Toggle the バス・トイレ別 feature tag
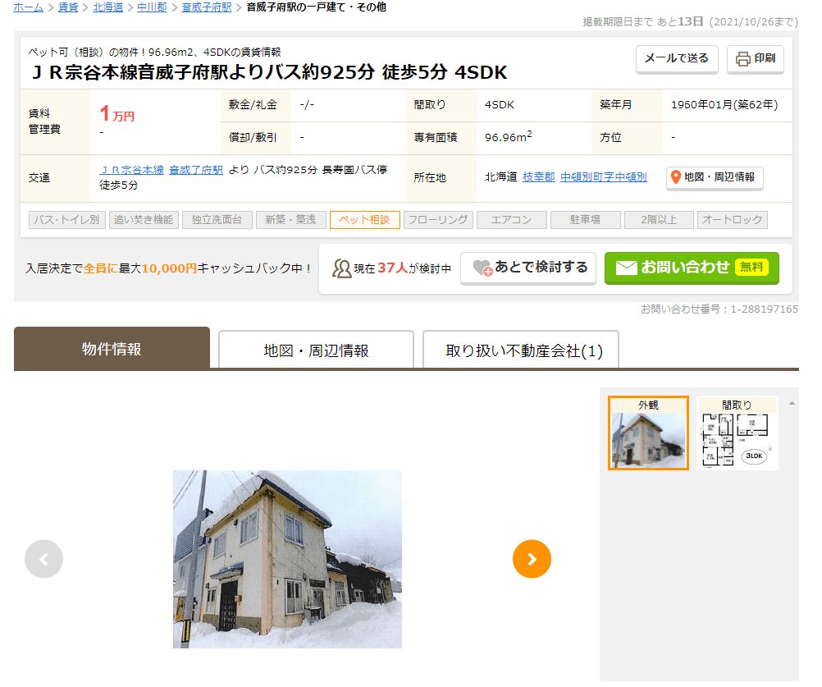 click(x=65, y=220)
